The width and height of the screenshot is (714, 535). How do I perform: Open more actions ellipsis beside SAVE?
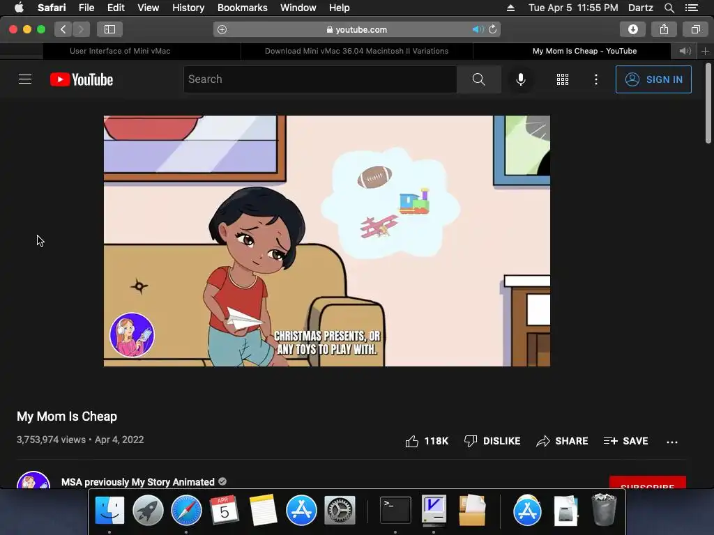pos(671,442)
